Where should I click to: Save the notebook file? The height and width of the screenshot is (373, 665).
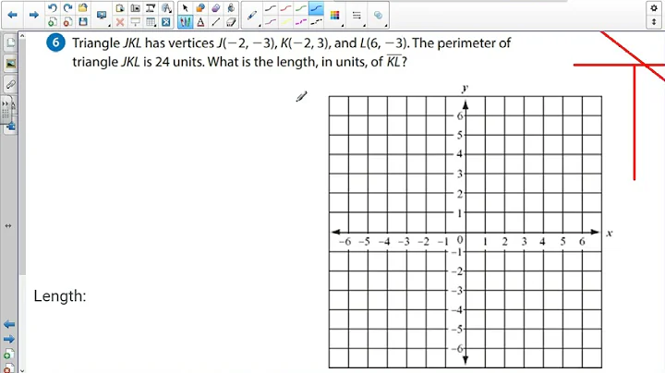pyautogui.click(x=83, y=21)
